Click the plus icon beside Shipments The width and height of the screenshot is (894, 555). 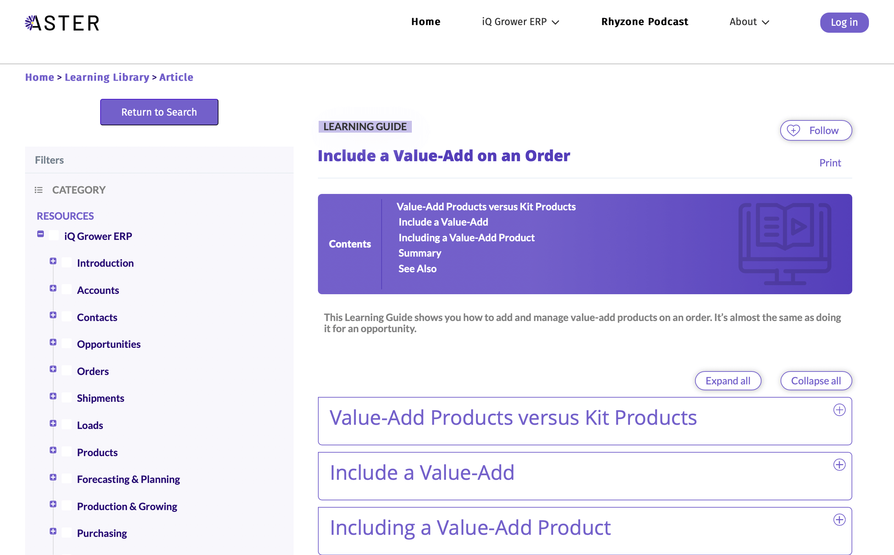[x=54, y=396]
